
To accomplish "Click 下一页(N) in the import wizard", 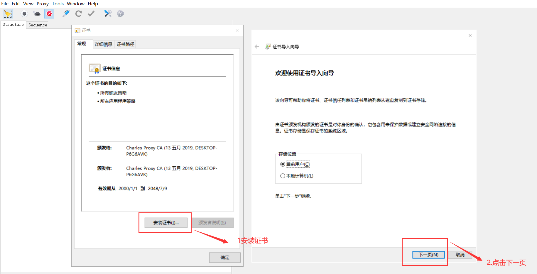I will [x=428, y=255].
